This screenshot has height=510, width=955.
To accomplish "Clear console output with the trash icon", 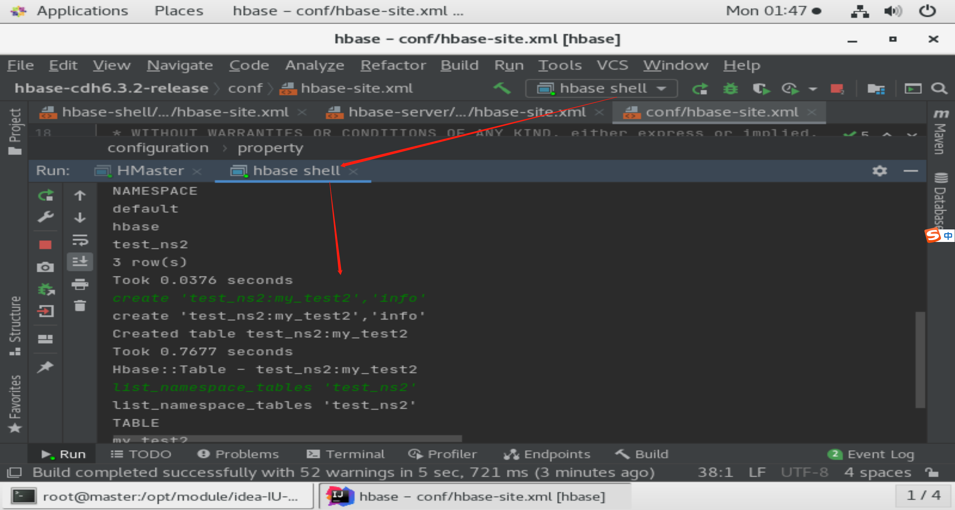I will tap(80, 306).
